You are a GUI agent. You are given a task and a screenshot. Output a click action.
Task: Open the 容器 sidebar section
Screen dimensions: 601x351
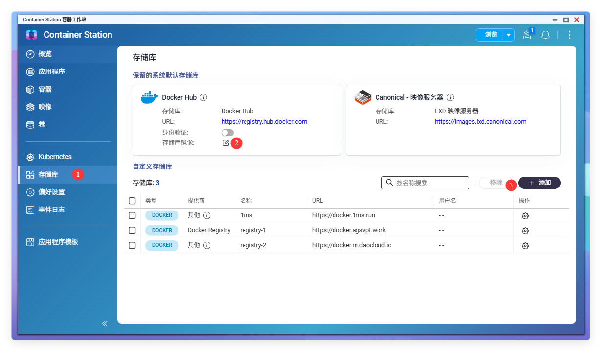(45, 89)
